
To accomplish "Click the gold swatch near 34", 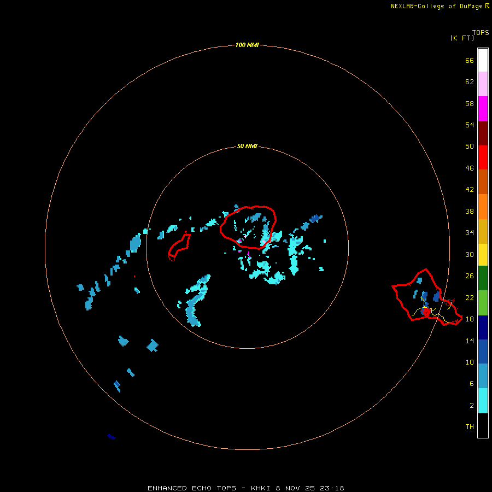I will coord(483,231).
